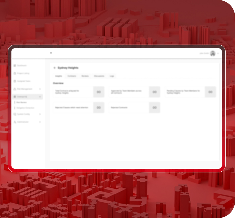This screenshot has width=235, height=218.
Task: Select Obligation Extraction under Contract IQ
Action: pyautogui.click(x=25, y=108)
